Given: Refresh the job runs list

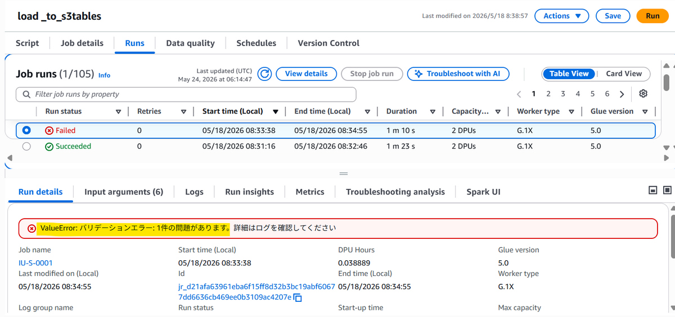Looking at the screenshot, I should [x=264, y=74].
